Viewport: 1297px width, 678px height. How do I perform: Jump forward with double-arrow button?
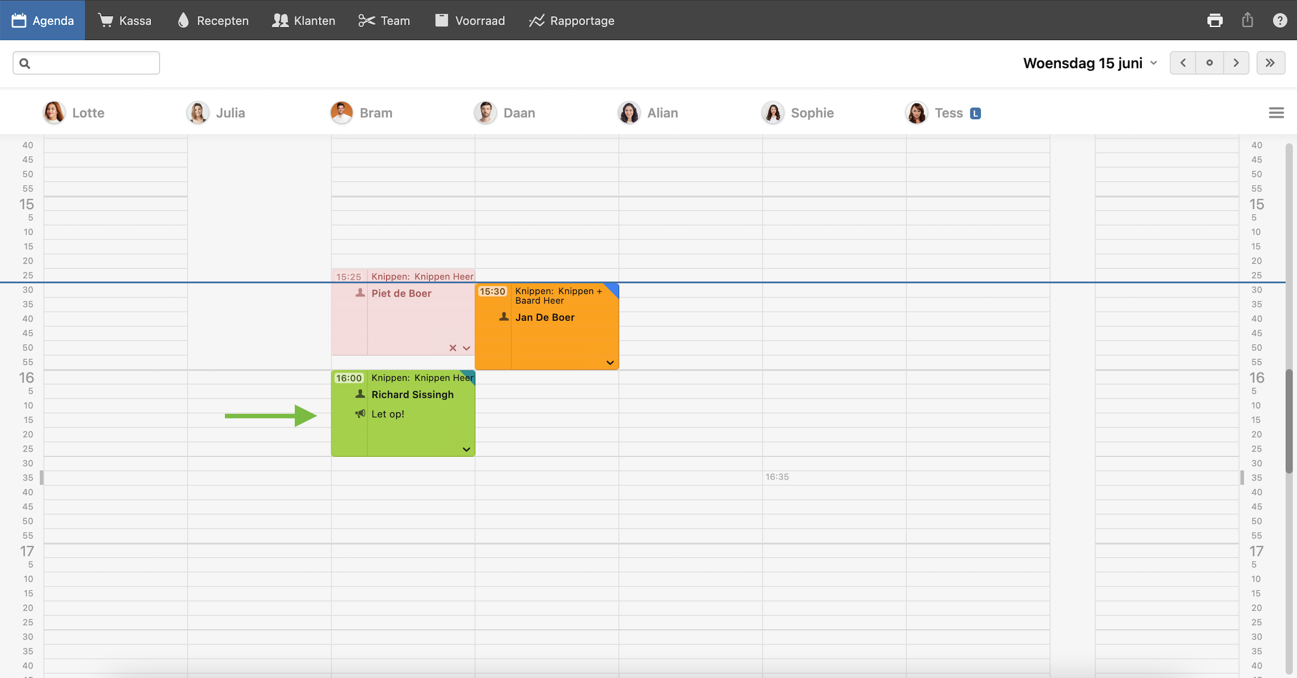(x=1270, y=63)
